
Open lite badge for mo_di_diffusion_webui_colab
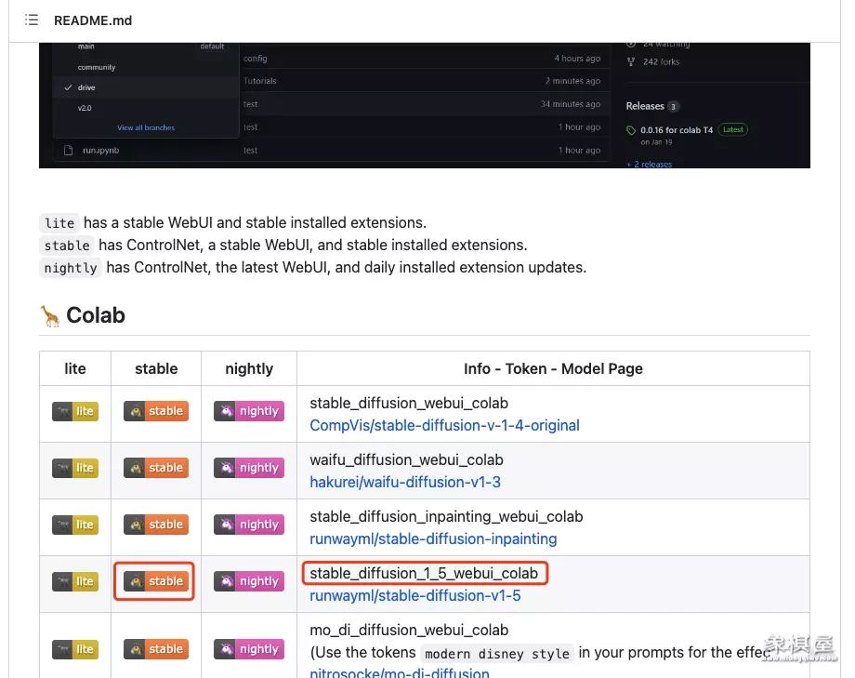[x=75, y=649]
